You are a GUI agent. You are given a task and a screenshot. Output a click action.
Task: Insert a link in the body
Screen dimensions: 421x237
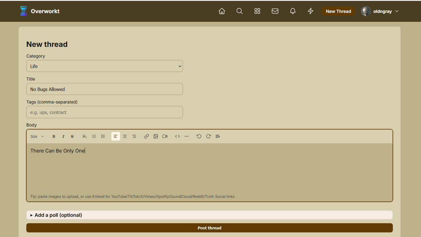pos(147,136)
